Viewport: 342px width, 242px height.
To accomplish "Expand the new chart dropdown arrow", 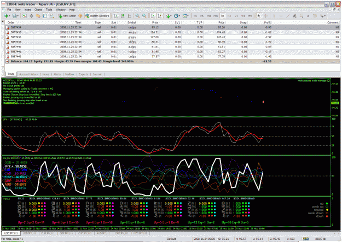I will (x=9, y=16).
